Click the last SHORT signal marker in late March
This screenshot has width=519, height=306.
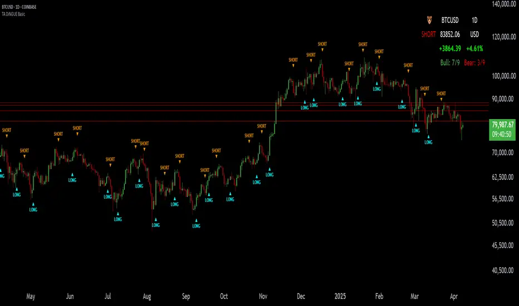[x=441, y=96]
